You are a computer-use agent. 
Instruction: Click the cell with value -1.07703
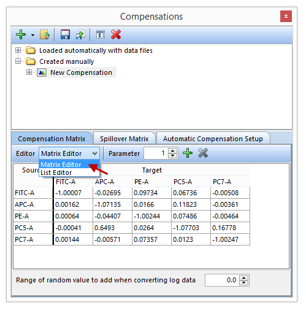click(191, 228)
